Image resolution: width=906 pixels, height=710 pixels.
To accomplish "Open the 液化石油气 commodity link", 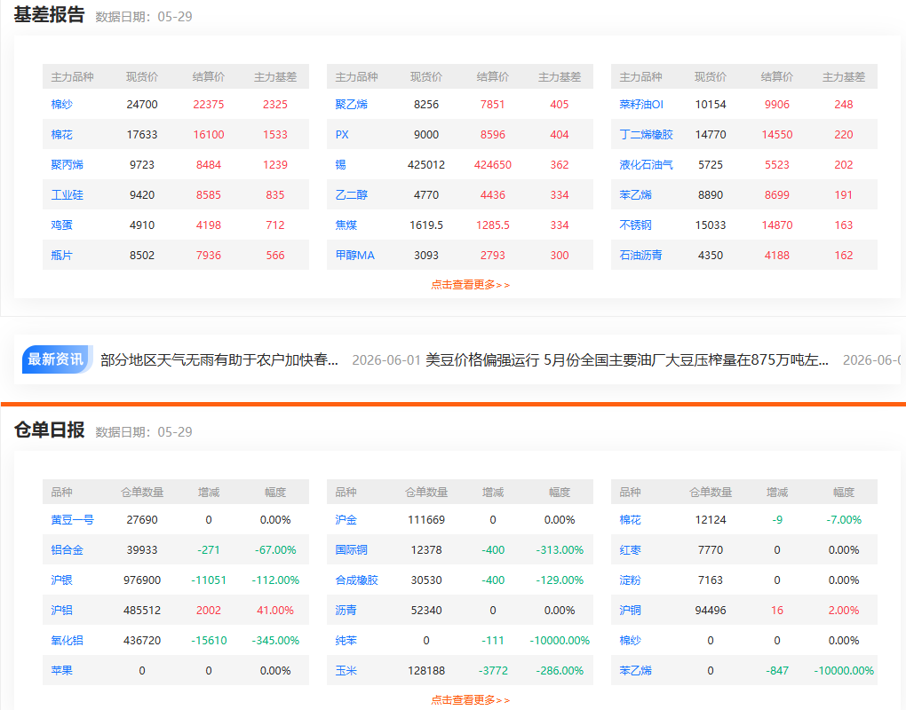I will (646, 164).
